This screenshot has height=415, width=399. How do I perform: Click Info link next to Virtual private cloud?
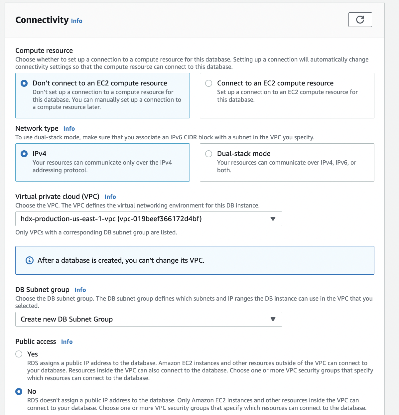110,197
